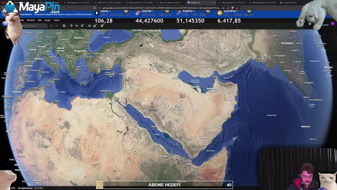Viewport: 337px width, 190px height.
Task: Click the Irak label on the map
Action: coord(151,69)
